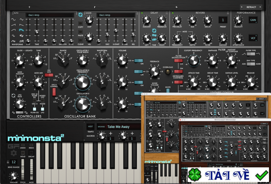Toggle the Delay green power LED
271x184 pixels.
[142, 13]
